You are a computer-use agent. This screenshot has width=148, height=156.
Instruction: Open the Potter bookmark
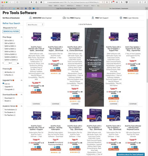tap(50, 6)
